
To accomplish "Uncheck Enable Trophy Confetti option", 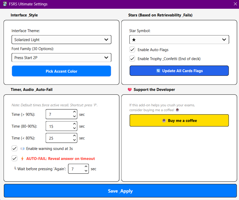I will (x=132, y=59).
